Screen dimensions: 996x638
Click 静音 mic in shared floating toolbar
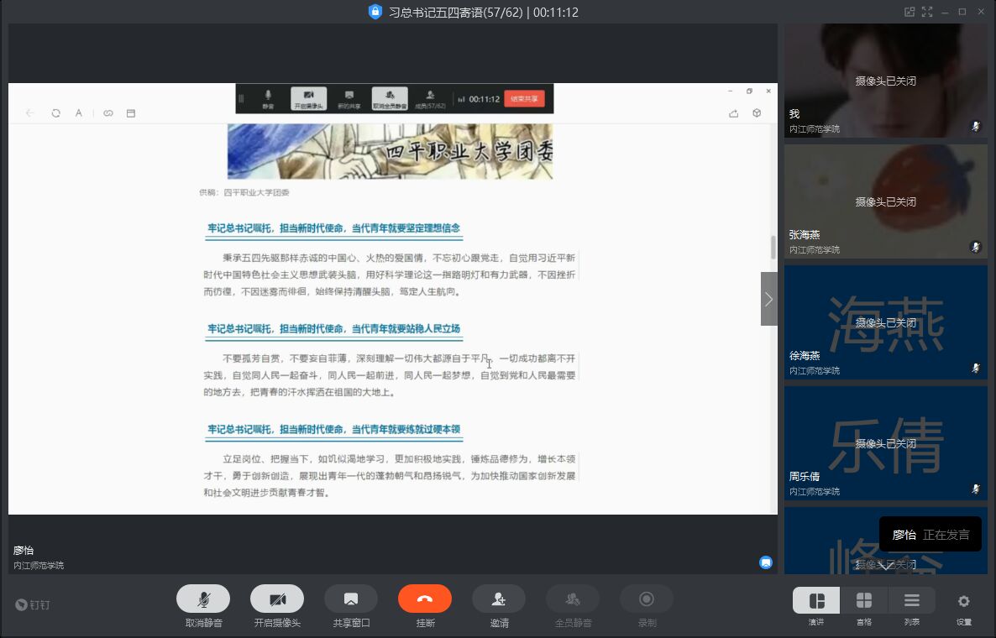268,99
